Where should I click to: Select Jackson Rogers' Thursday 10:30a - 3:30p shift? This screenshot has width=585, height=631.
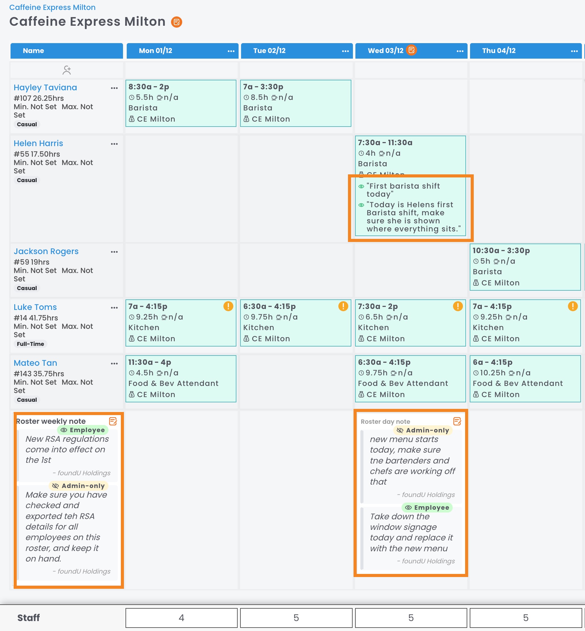pyautogui.click(x=525, y=267)
